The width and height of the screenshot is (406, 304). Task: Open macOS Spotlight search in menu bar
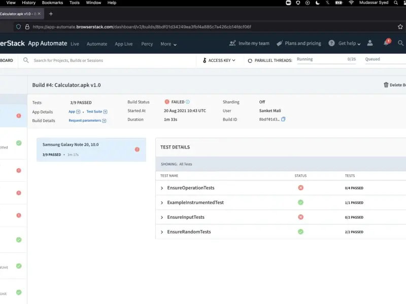pyautogui.click(x=396, y=3)
